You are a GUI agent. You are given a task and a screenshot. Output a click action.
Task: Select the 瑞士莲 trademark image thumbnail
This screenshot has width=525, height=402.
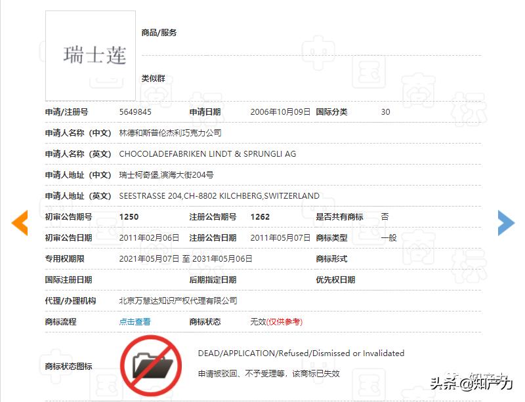pyautogui.click(x=90, y=56)
